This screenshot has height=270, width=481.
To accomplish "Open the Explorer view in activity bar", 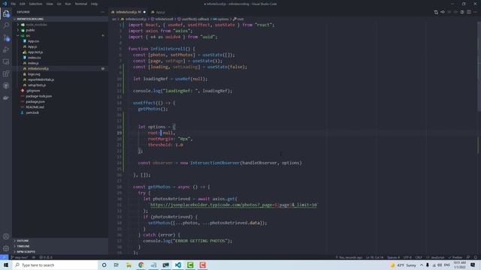I will tap(6, 13).
